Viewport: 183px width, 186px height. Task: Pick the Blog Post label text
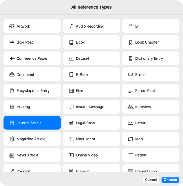click(25, 42)
